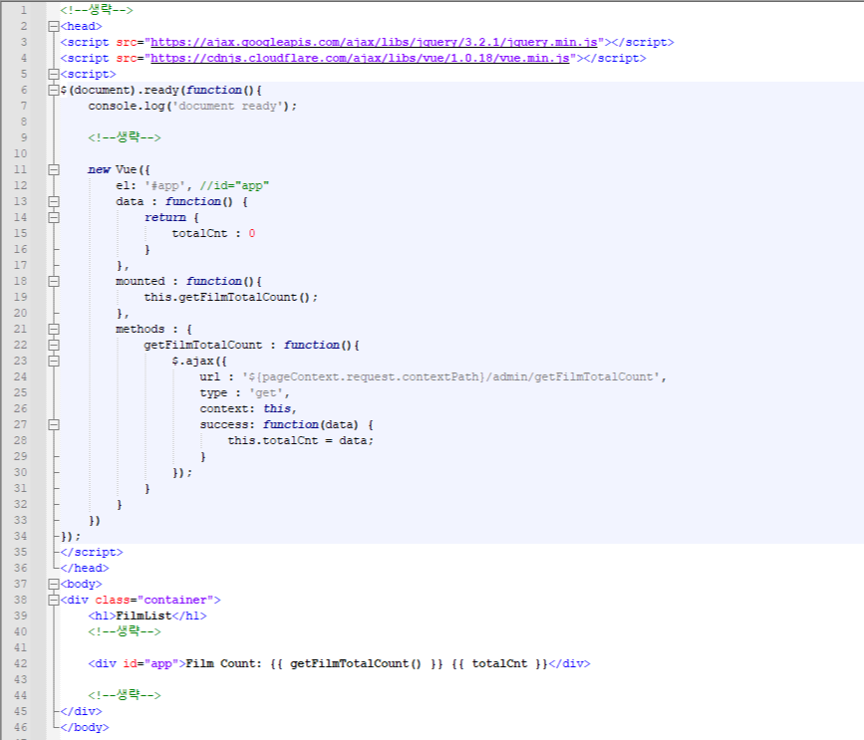Click the closing </script> tag on line 35
This screenshot has width=864, height=740.
click(92, 552)
